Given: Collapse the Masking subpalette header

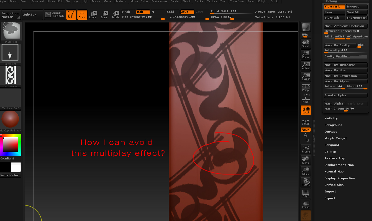Looking at the screenshot, I should point(331,1).
